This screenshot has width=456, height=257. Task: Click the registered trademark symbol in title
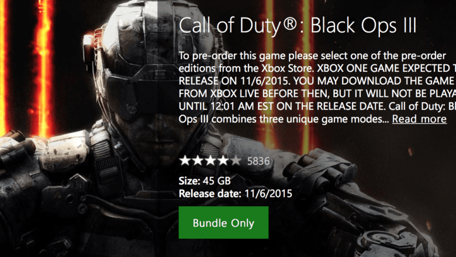point(289,24)
